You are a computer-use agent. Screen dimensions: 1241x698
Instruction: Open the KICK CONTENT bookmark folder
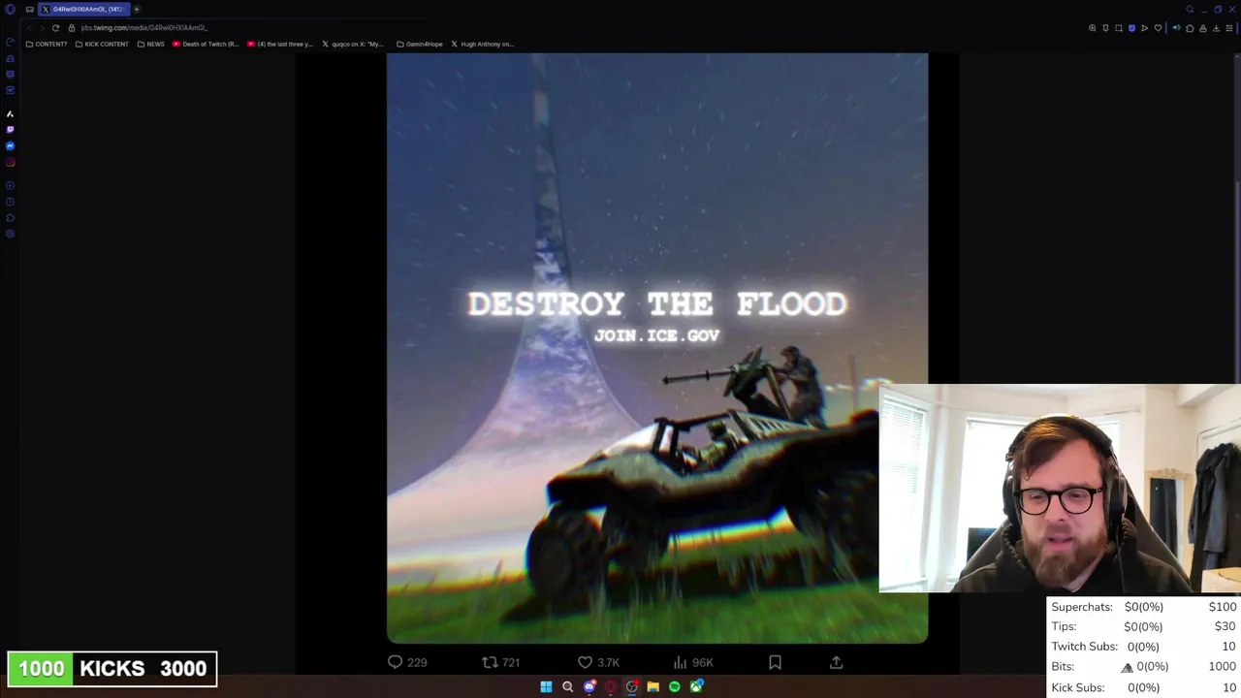point(102,44)
